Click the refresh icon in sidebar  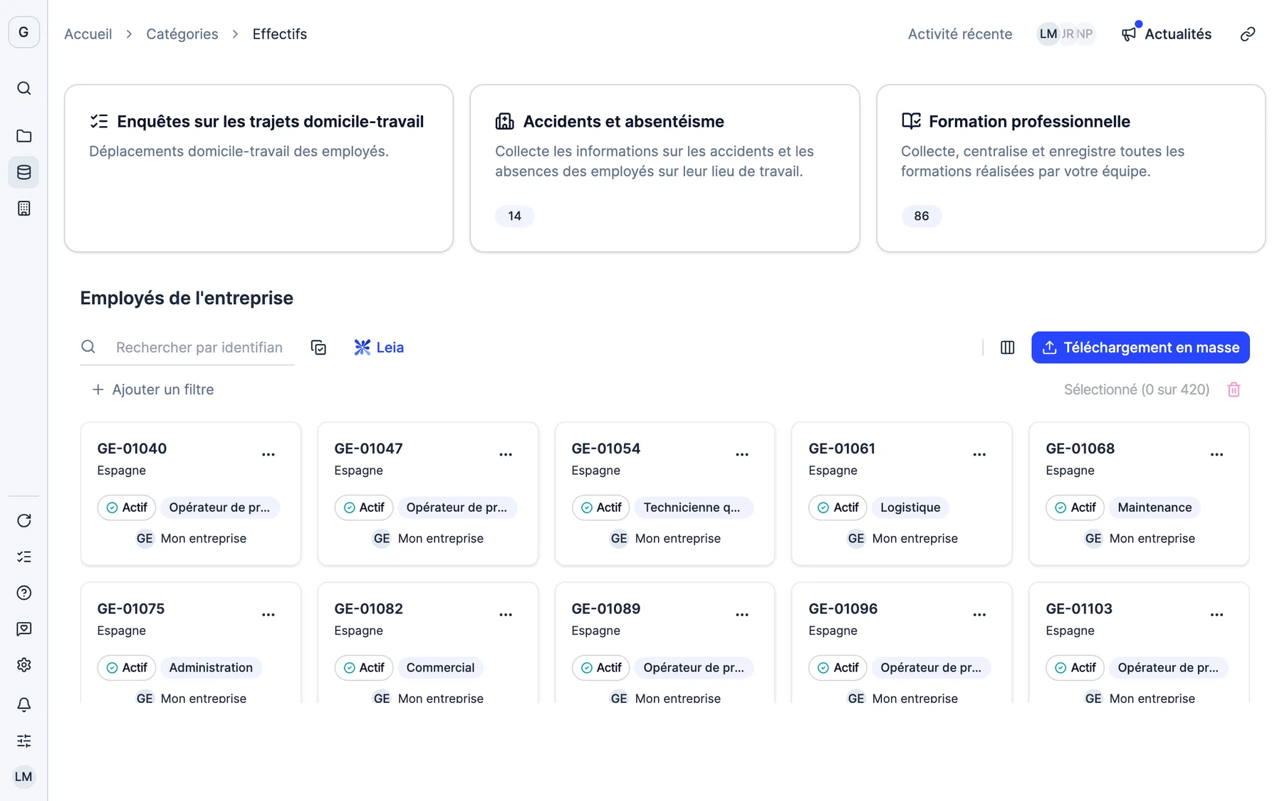click(24, 520)
